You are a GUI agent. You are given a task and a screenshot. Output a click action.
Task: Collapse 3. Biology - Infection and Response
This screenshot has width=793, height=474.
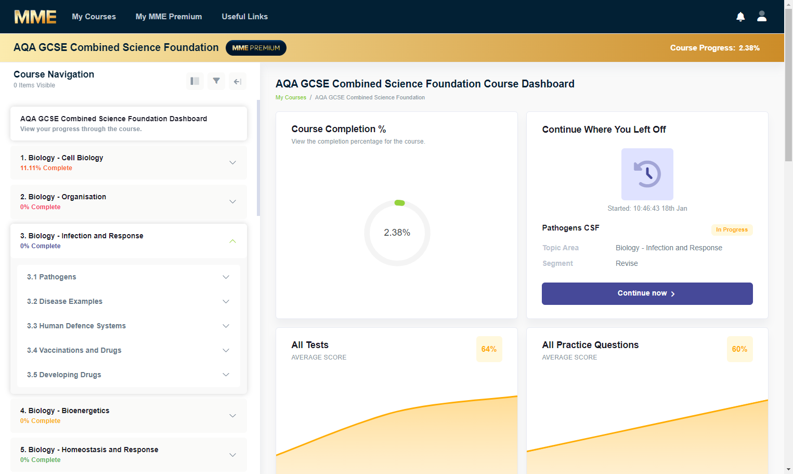coord(128,241)
